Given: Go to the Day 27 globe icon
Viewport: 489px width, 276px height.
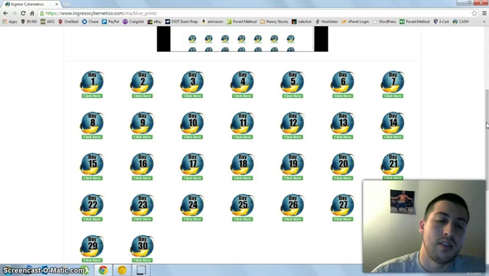Looking at the screenshot, I should click(343, 205).
